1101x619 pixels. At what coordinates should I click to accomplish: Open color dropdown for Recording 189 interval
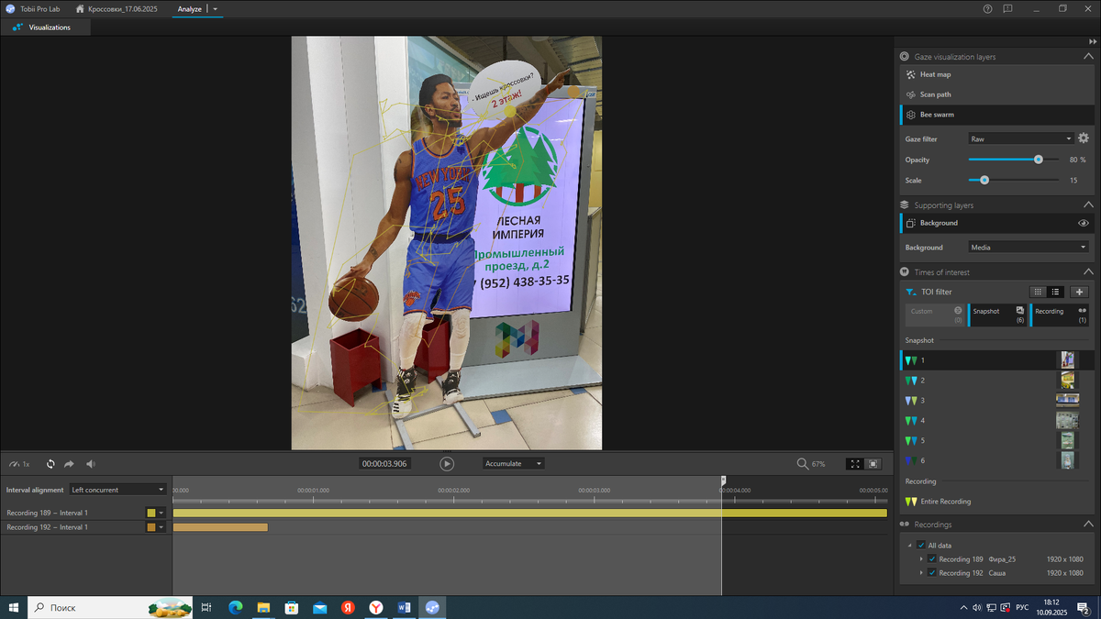161,513
